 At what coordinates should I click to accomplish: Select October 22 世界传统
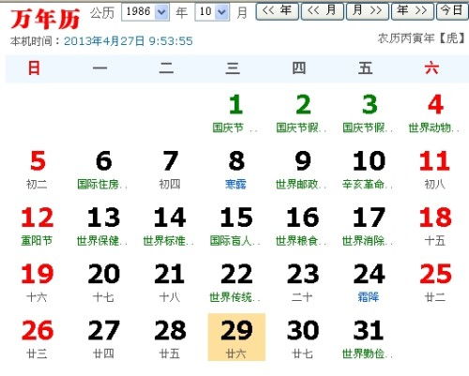point(236,283)
